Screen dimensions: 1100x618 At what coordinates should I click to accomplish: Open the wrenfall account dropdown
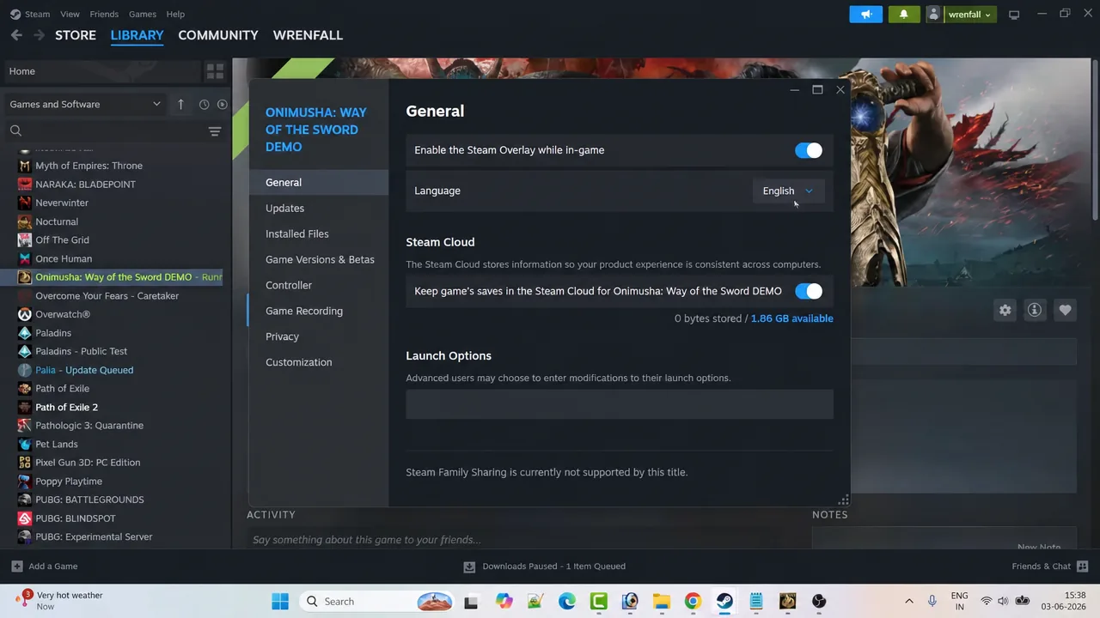coord(969,14)
